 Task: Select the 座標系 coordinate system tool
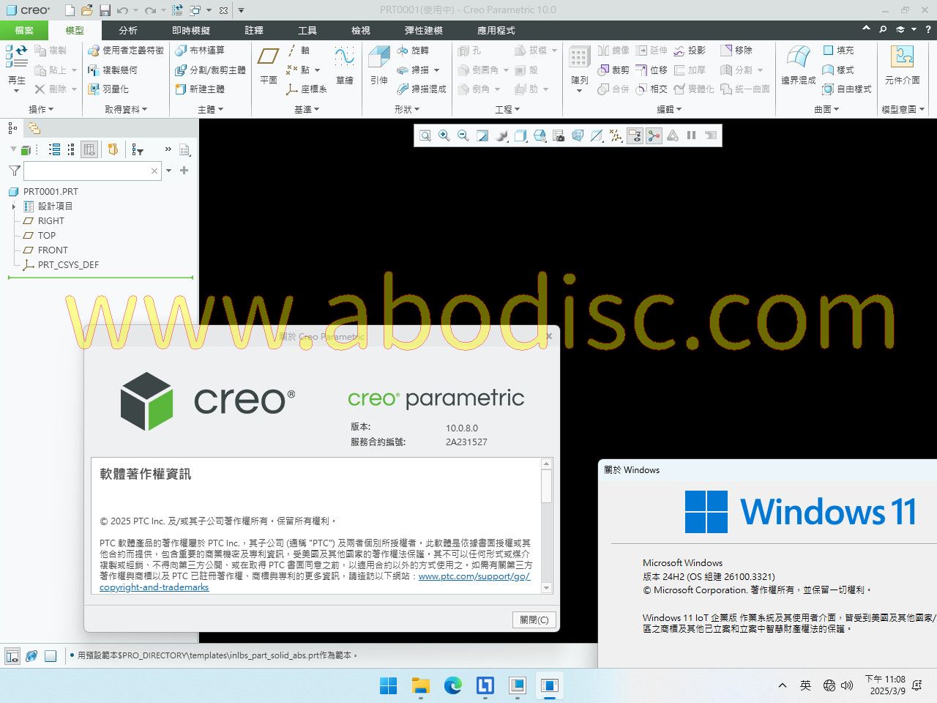pyautogui.click(x=306, y=89)
